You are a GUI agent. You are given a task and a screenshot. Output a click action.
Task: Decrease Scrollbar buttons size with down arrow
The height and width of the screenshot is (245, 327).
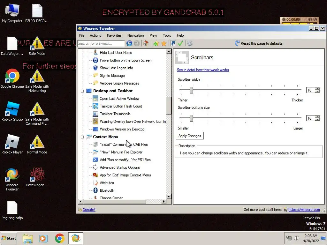(317, 120)
